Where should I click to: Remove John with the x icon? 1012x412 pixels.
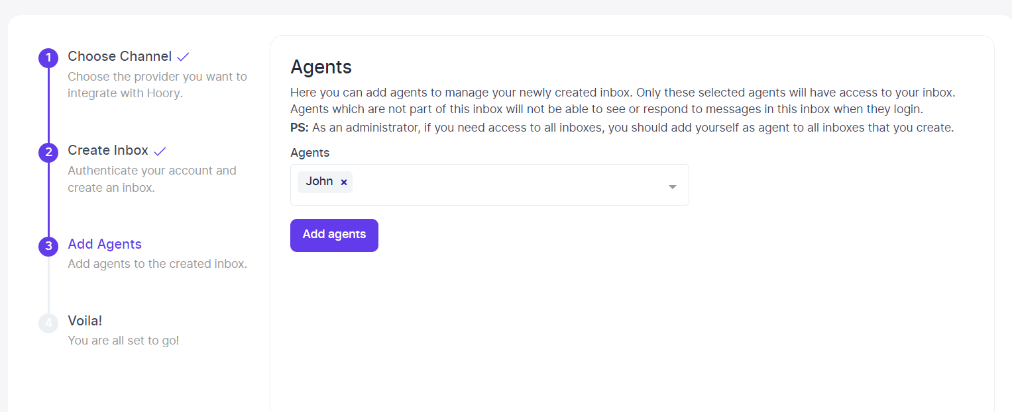pyautogui.click(x=344, y=182)
